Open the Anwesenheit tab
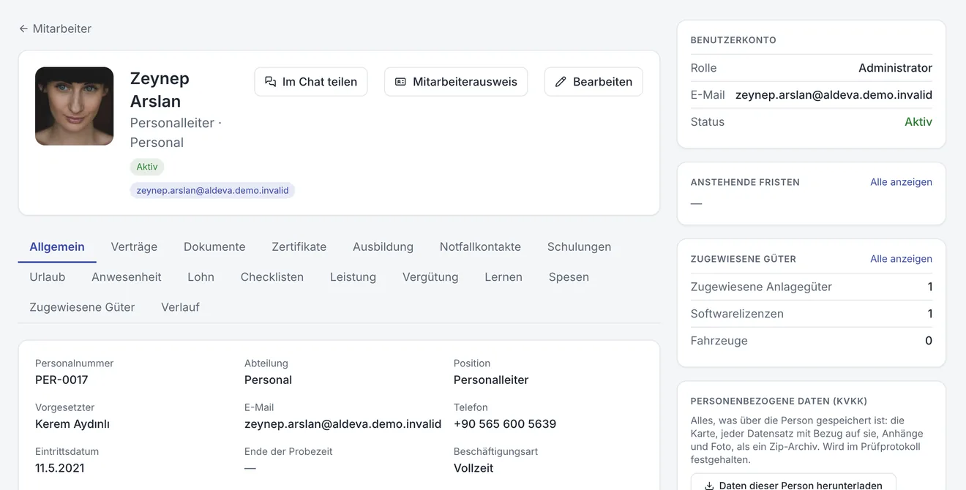The height and width of the screenshot is (490, 966). (127, 277)
